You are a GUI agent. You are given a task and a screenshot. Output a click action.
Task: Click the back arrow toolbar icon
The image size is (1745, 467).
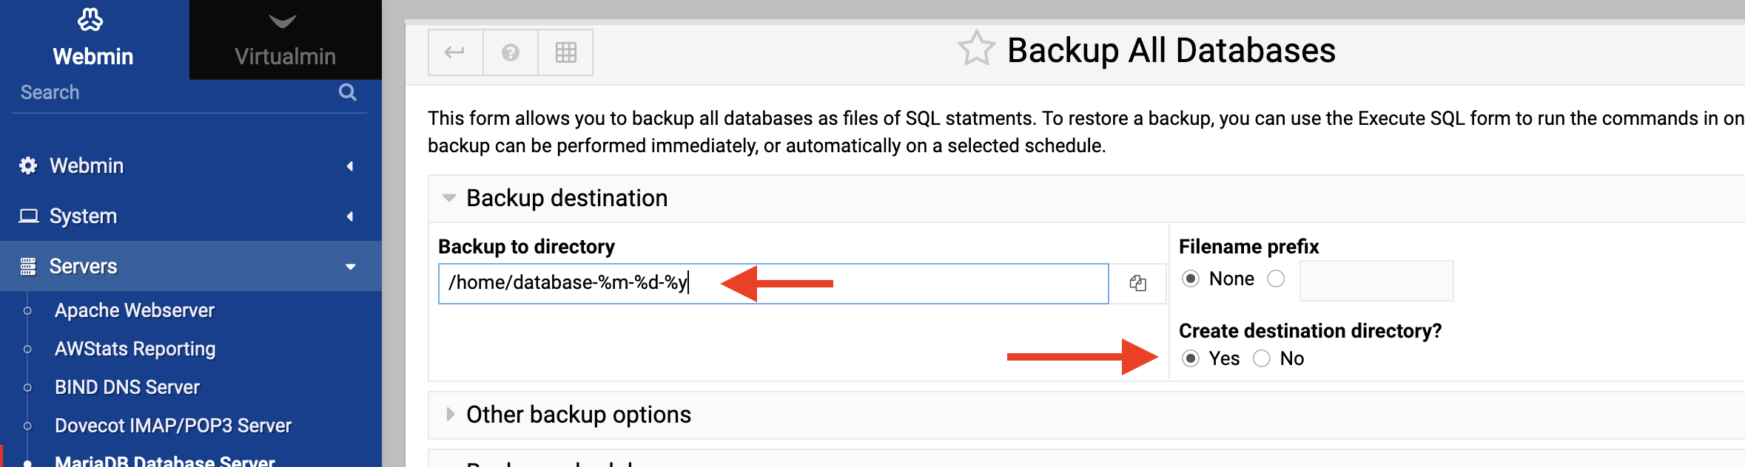pyautogui.click(x=455, y=52)
